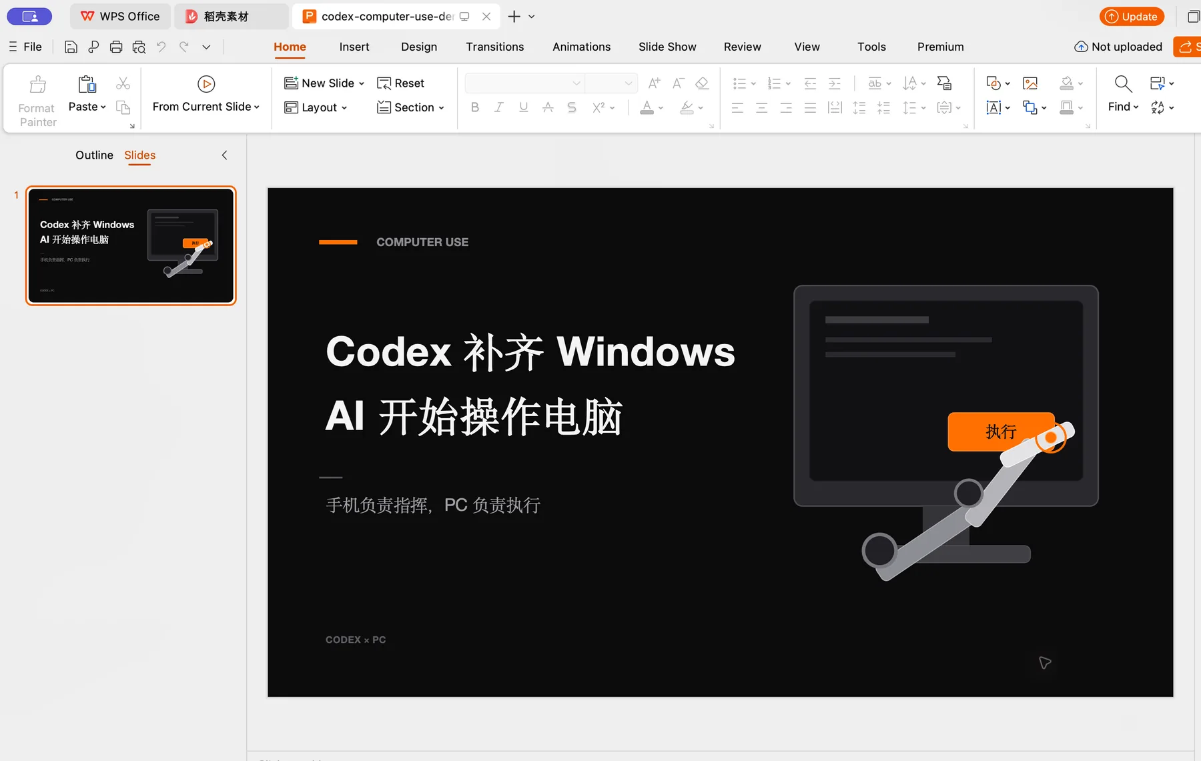1201x761 pixels.
Task: Open the font color dropdown
Action: point(661,107)
